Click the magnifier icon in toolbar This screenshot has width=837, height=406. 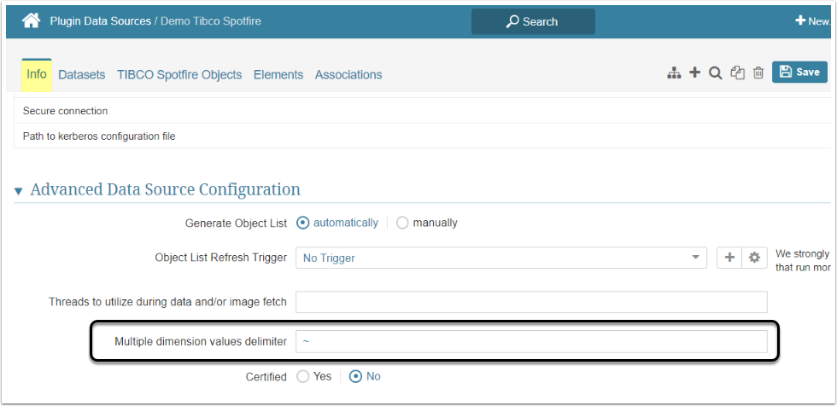[x=716, y=73]
